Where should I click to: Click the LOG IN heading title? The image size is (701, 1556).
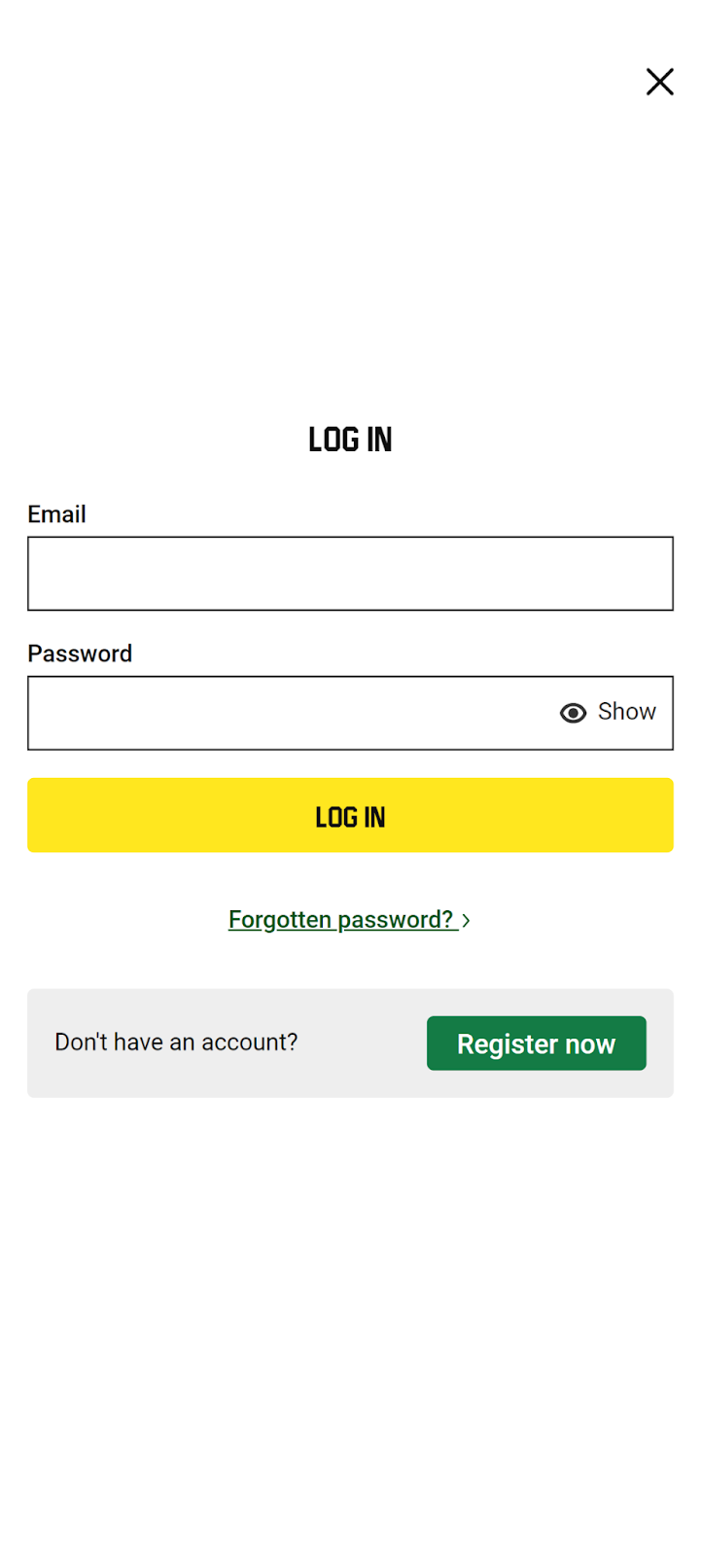350,440
